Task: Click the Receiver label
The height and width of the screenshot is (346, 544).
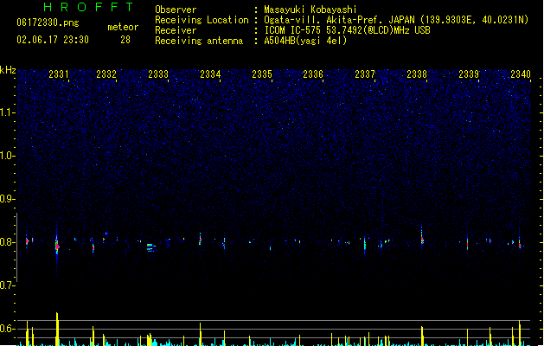Action: coord(176,30)
